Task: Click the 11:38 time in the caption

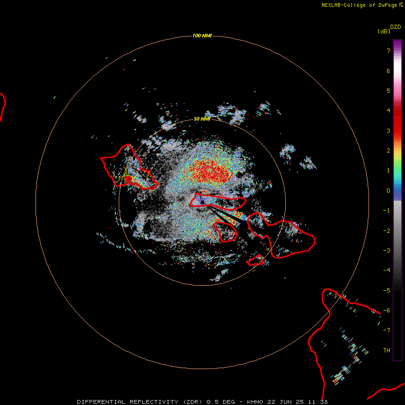Action: click(x=318, y=402)
